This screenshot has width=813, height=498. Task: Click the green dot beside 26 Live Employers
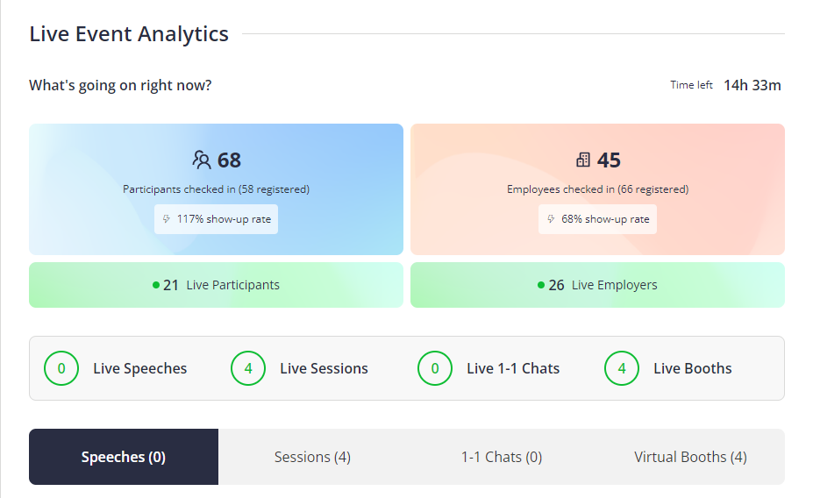[x=541, y=285]
